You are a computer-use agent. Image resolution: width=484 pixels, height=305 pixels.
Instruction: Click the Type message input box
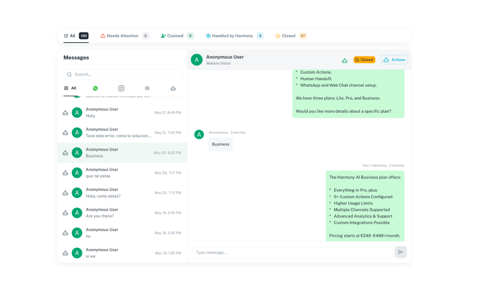tap(292, 252)
